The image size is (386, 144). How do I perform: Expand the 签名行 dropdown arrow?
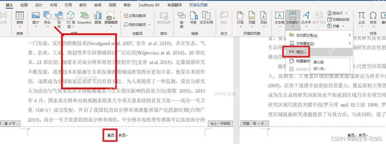click(346, 13)
